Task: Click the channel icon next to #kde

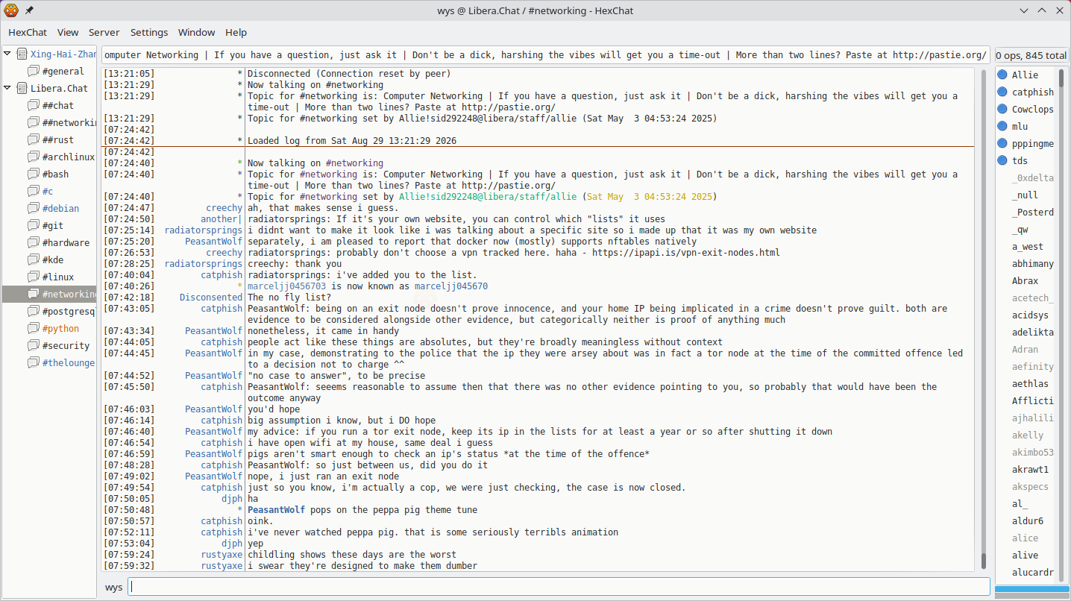Action: pyautogui.click(x=33, y=259)
